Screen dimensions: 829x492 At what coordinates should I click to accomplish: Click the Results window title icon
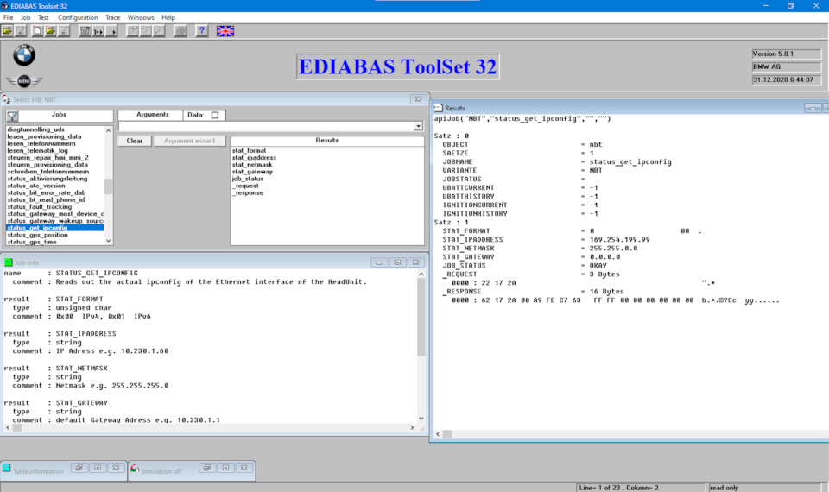coord(439,108)
